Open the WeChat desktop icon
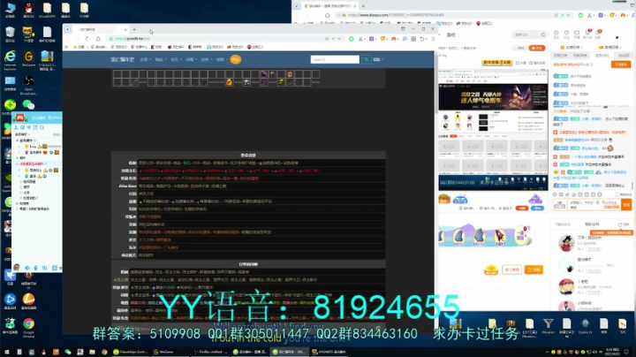The image size is (636, 357). tap(28, 105)
